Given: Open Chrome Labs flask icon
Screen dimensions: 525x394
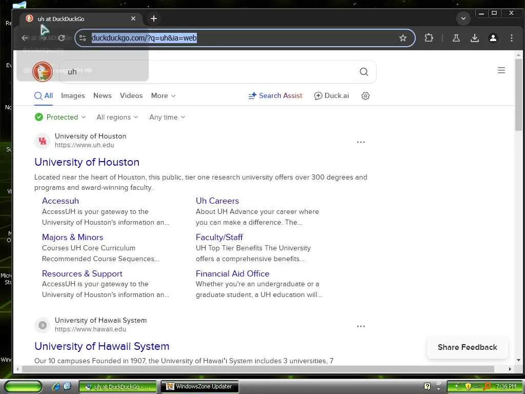Looking at the screenshot, I should pyautogui.click(x=456, y=38).
